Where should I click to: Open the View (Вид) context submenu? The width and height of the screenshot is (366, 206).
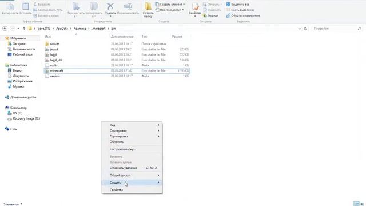[132, 125]
